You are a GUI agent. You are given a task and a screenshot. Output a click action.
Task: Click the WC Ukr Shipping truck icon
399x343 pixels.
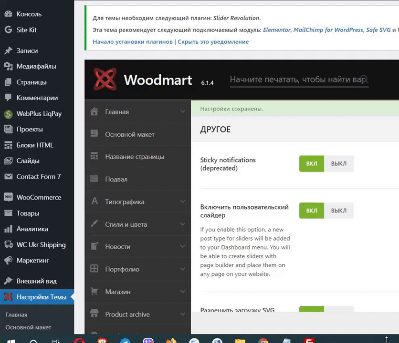coord(8,244)
